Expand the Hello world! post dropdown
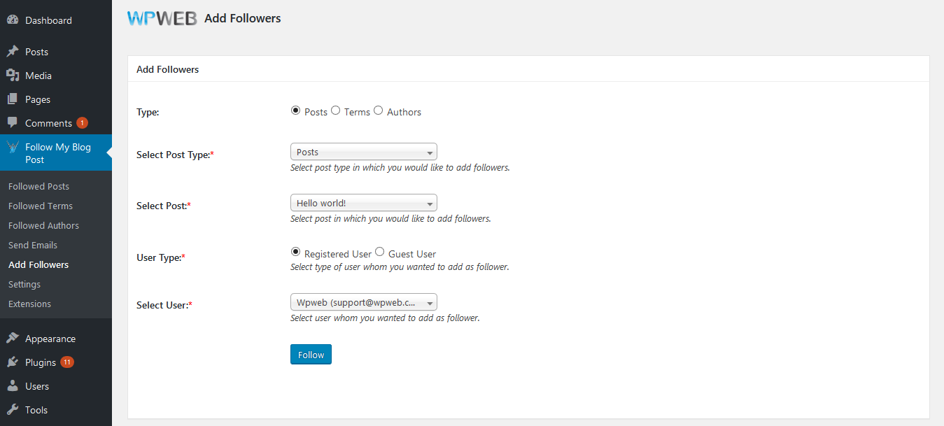 tap(363, 203)
